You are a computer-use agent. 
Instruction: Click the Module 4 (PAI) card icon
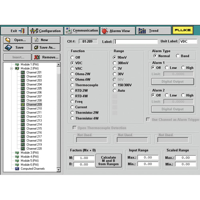point(17,157)
